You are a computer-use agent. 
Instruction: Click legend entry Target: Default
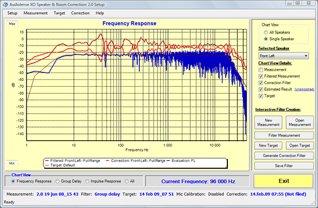tap(60, 166)
